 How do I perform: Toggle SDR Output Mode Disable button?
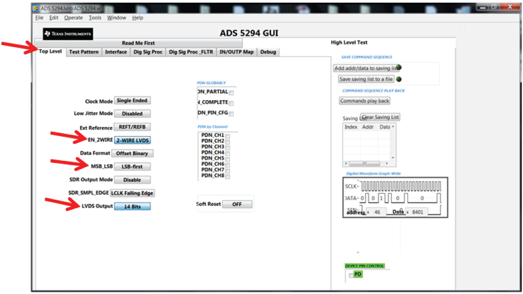(132, 180)
